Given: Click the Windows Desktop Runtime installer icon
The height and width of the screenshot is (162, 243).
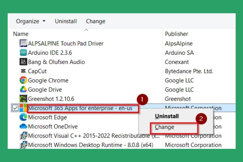Looking at the screenshot, I should [x=23, y=145].
